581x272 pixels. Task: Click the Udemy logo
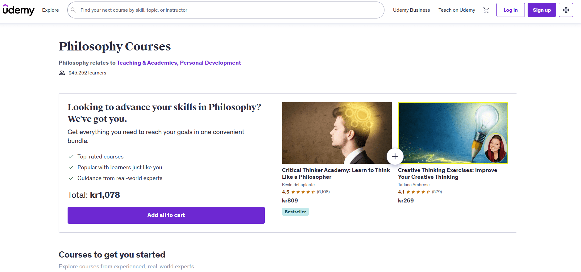(x=19, y=10)
